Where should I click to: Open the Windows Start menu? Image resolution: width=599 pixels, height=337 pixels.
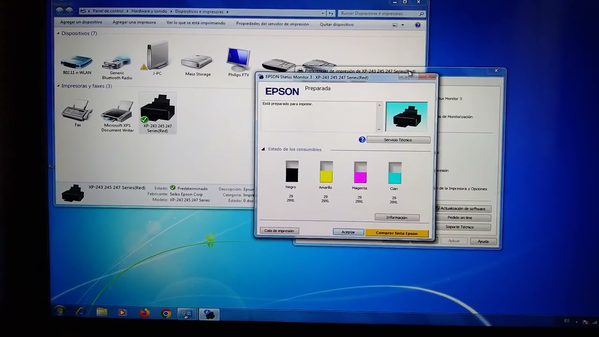pyautogui.click(x=60, y=310)
